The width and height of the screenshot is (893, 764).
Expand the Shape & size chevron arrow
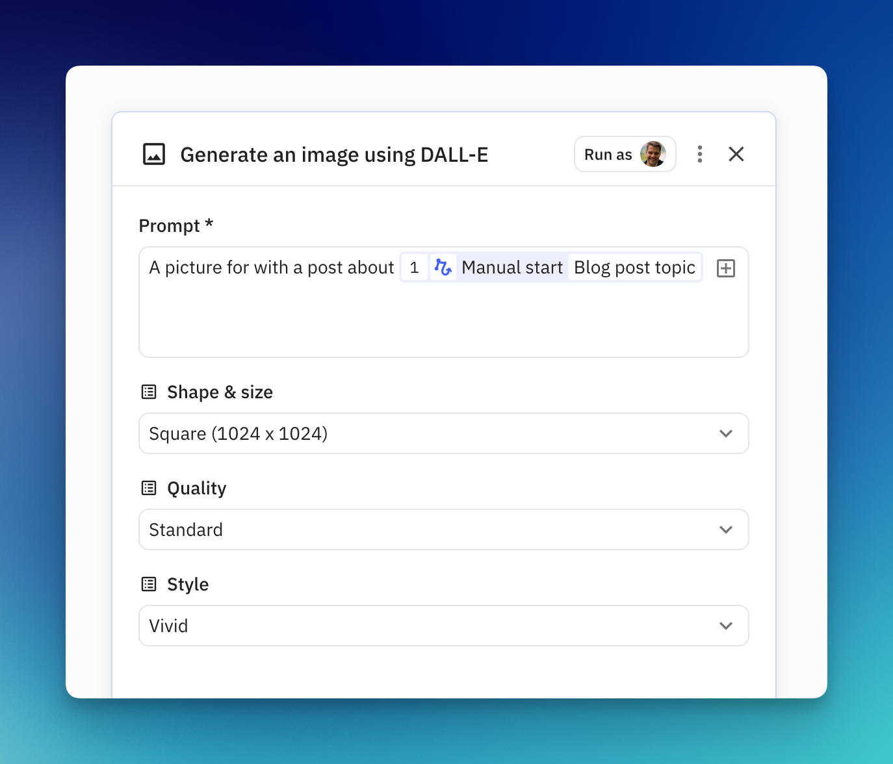726,433
